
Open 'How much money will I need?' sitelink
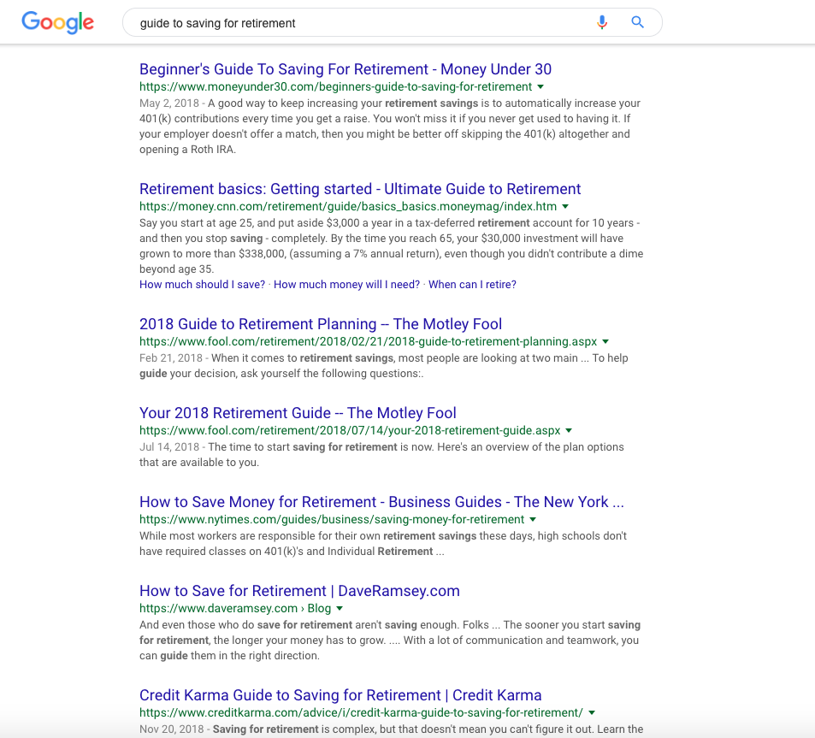point(346,284)
